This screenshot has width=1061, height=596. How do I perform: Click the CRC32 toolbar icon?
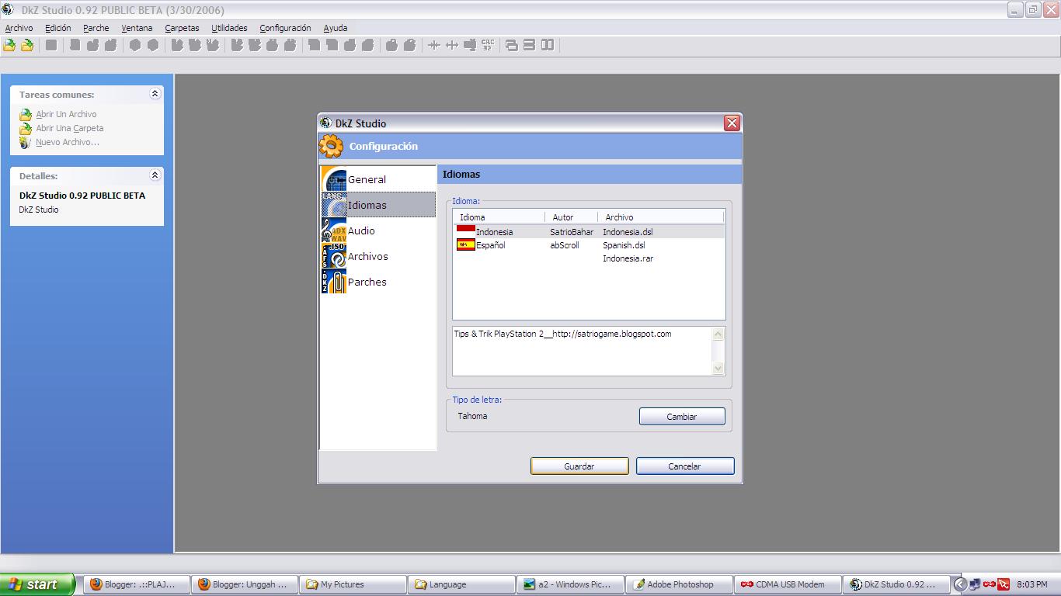(x=488, y=45)
